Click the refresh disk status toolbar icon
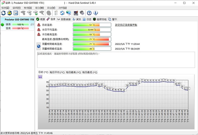This screenshot has width=198, height=135. [3, 13]
